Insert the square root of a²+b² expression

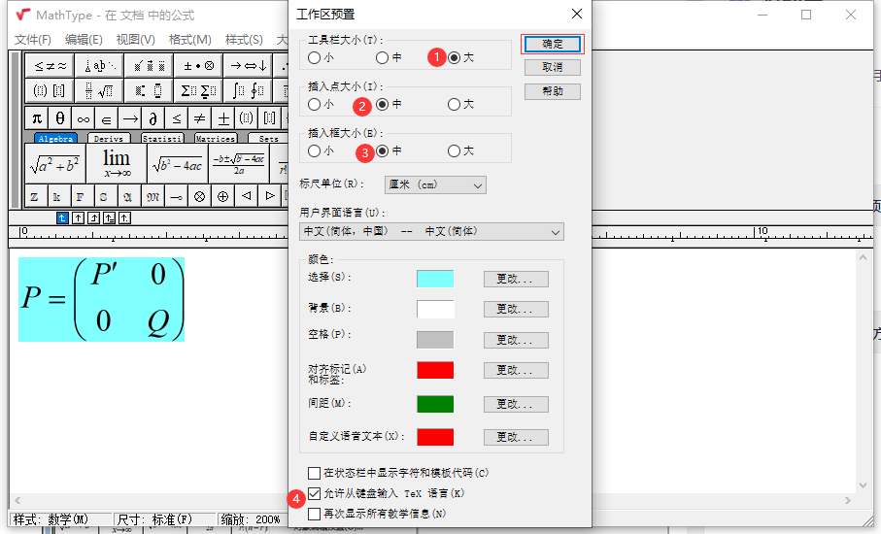(x=55, y=163)
